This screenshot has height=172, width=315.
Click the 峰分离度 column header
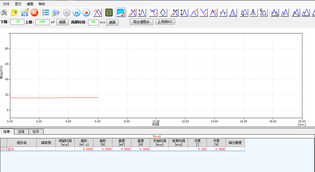click(x=235, y=143)
